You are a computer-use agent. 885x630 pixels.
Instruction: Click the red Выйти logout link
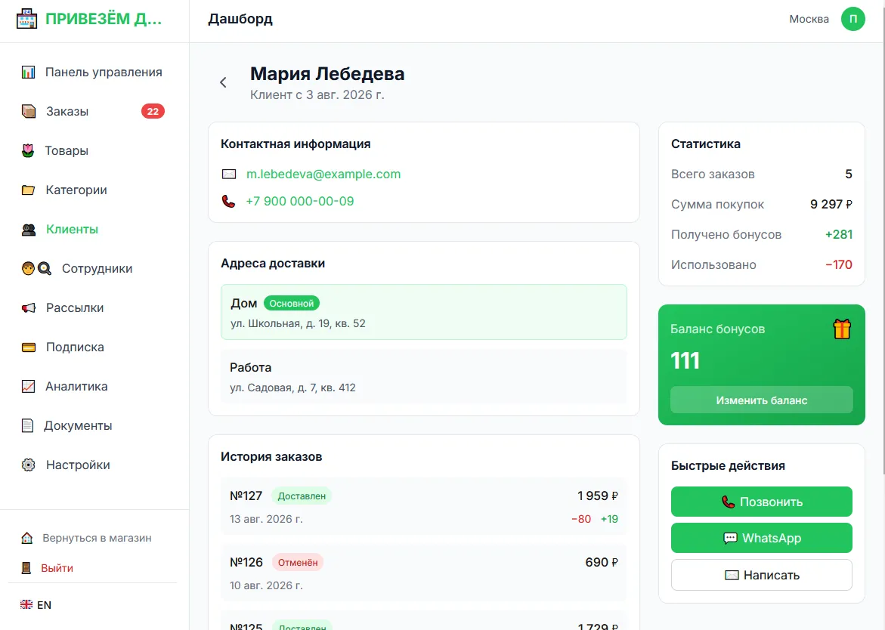coord(57,568)
